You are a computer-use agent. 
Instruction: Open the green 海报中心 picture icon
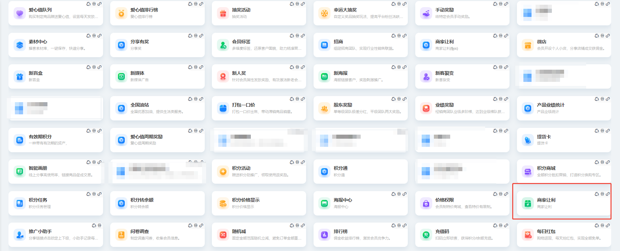(x=325, y=203)
